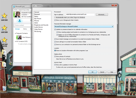Click the contacts view icon in Lync
This screenshot has height=98, width=136.
(x=20, y=21)
